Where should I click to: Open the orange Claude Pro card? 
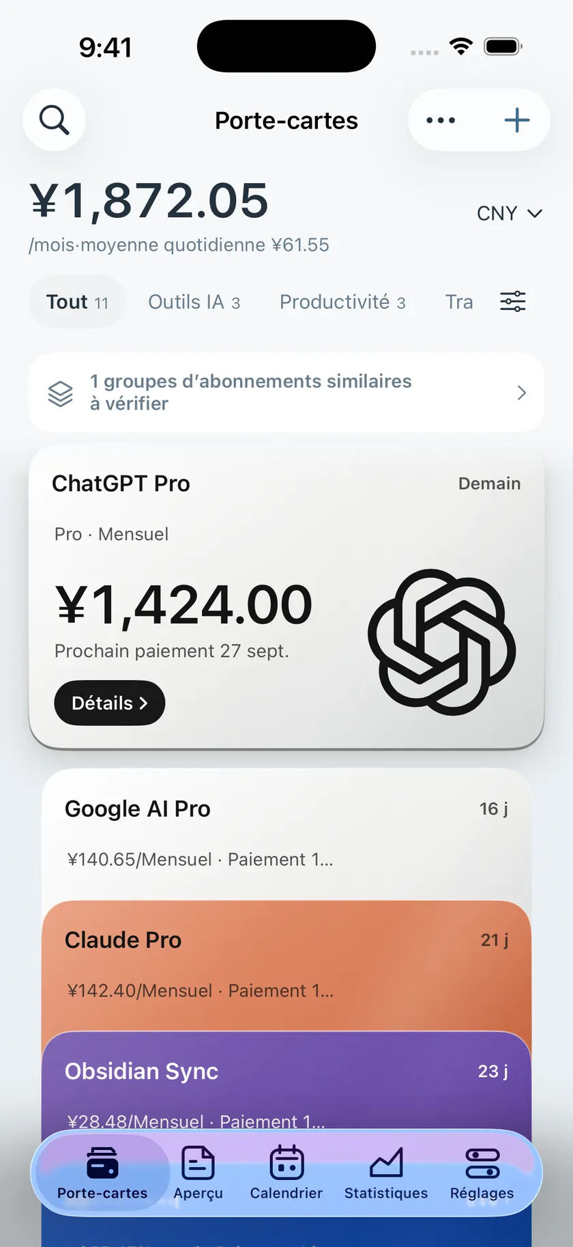[x=286, y=964]
